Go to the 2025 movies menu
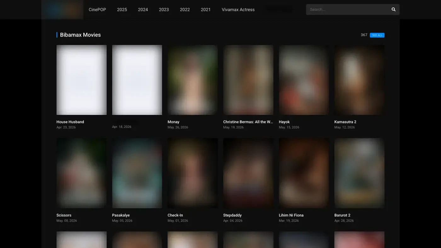 tap(122, 9)
